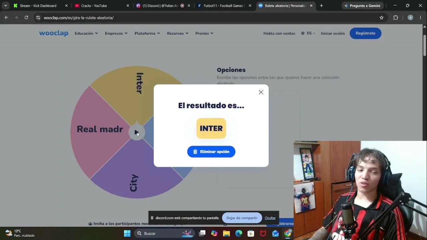This screenshot has width=427, height=240.
Task: Open a new browser tab
Action: pos(321,6)
